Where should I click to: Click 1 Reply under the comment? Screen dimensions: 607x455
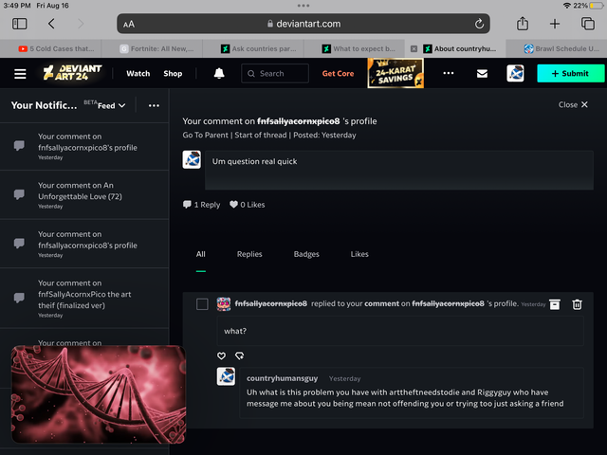pos(201,205)
